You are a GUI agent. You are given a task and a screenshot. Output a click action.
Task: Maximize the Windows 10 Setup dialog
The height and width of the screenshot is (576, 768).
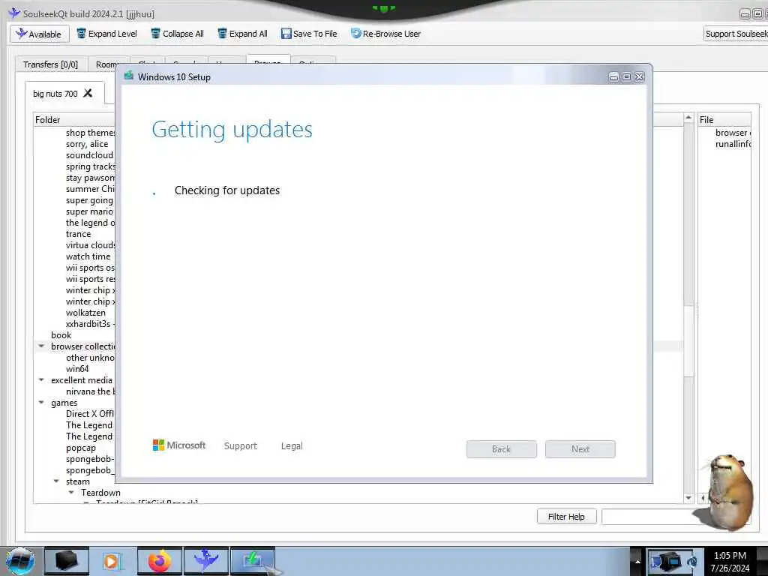click(626, 77)
